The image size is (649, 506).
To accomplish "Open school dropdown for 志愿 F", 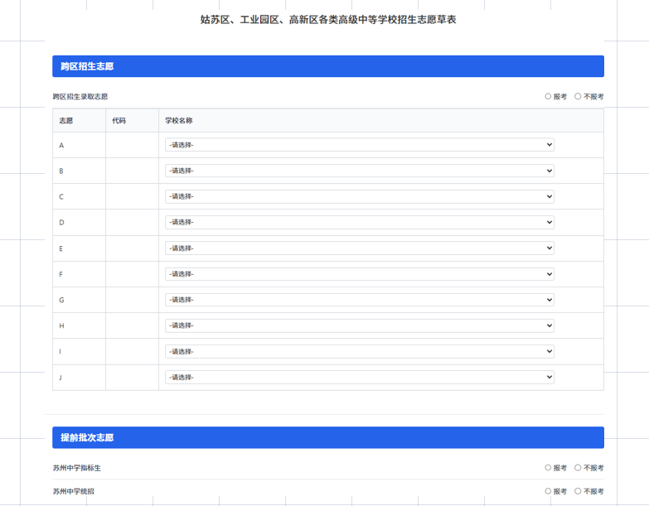I will pyautogui.click(x=359, y=274).
